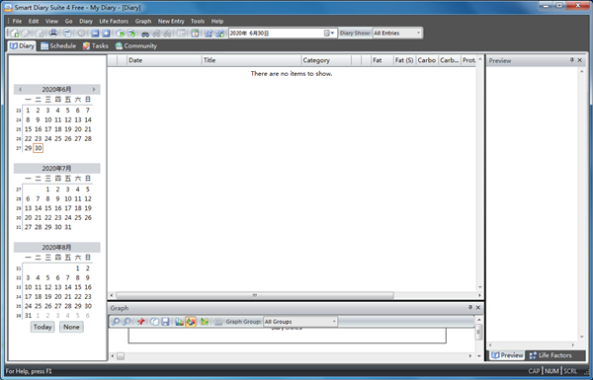593x380 pixels.
Task: Select the Preview bottom tab
Action: (x=507, y=355)
